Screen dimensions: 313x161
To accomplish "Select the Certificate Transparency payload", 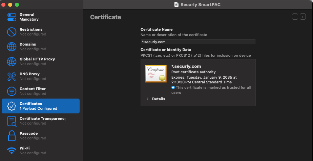I will [41, 121].
